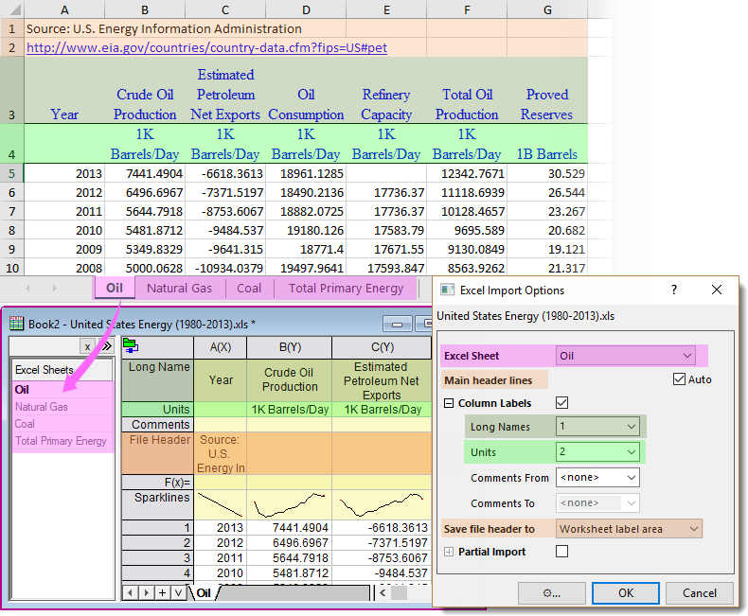748x616 pixels.
Task: Select Coal in Excel Sheets list
Action: pyautogui.click(x=62, y=424)
